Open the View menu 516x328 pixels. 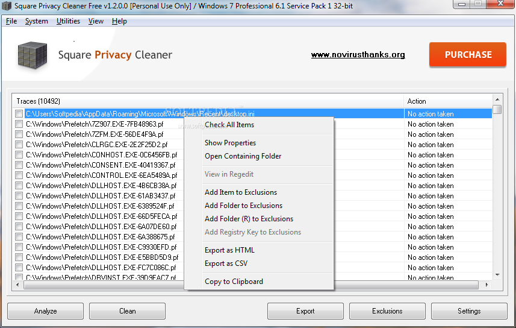(x=96, y=21)
